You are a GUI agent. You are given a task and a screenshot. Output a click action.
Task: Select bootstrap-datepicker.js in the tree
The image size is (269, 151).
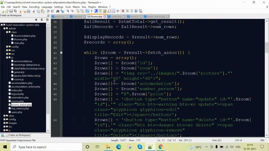[x=27, y=65]
